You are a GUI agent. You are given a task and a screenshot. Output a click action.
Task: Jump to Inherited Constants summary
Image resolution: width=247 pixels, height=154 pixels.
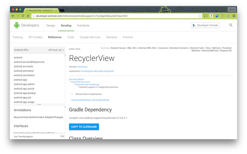click(179, 48)
